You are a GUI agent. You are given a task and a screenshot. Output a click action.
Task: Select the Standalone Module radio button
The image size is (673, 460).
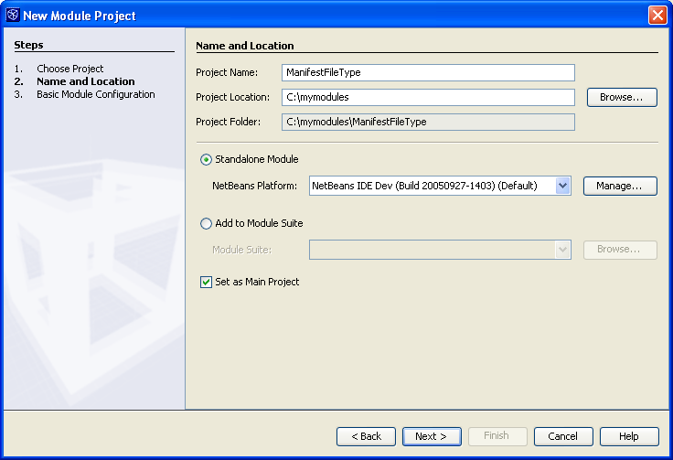coord(206,159)
